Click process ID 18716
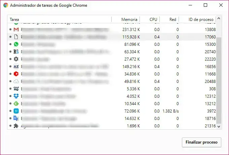Image resolution: width=229 pixels, height=155 pixels. pos(210,118)
